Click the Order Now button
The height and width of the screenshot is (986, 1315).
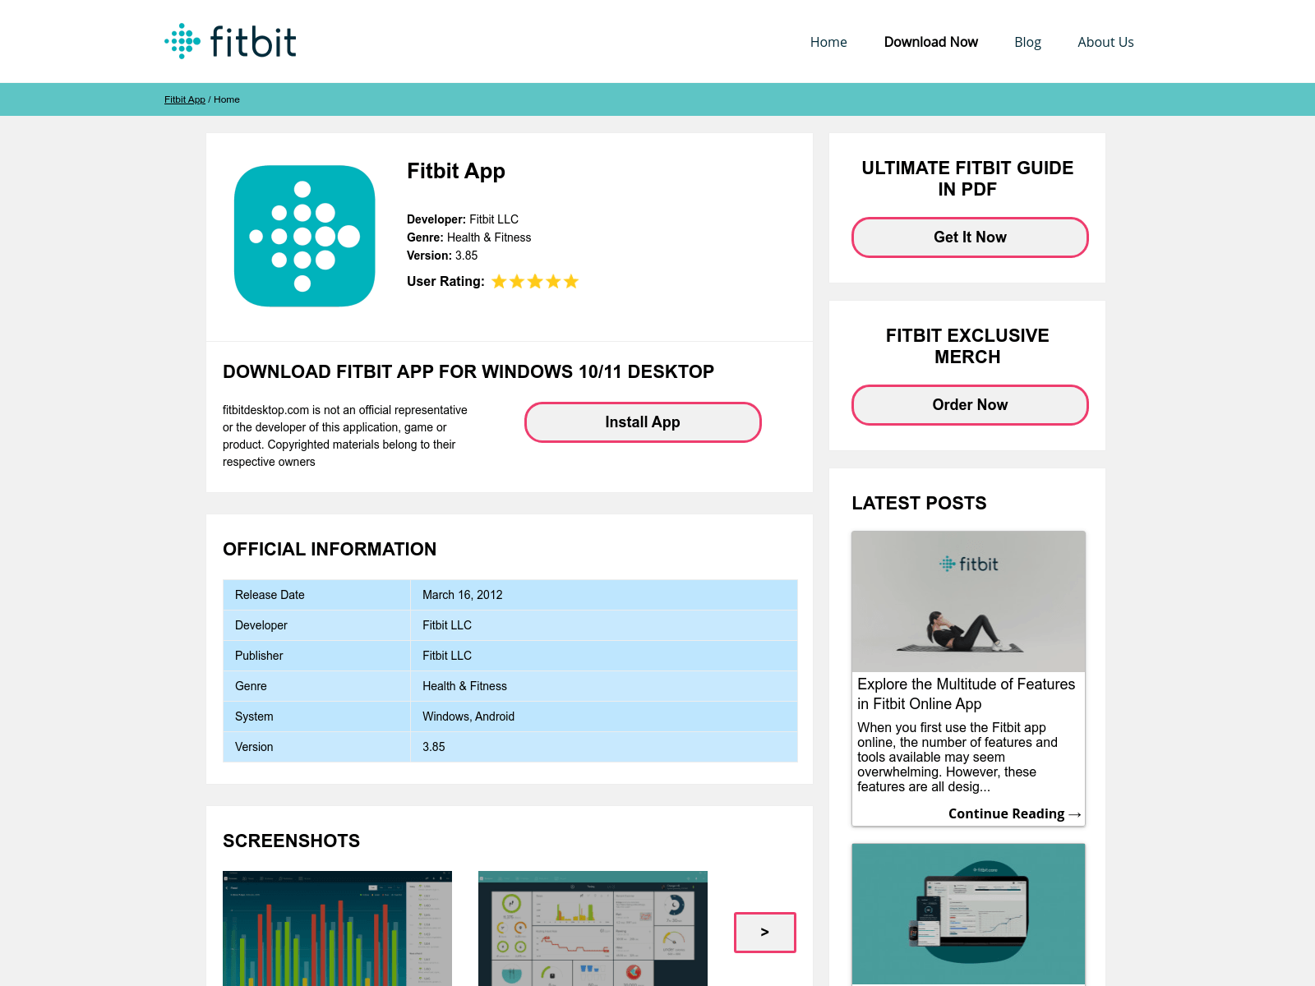pos(970,405)
